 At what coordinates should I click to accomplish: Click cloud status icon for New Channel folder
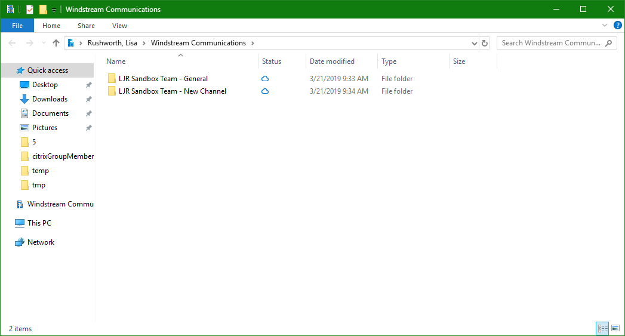pyautogui.click(x=264, y=91)
